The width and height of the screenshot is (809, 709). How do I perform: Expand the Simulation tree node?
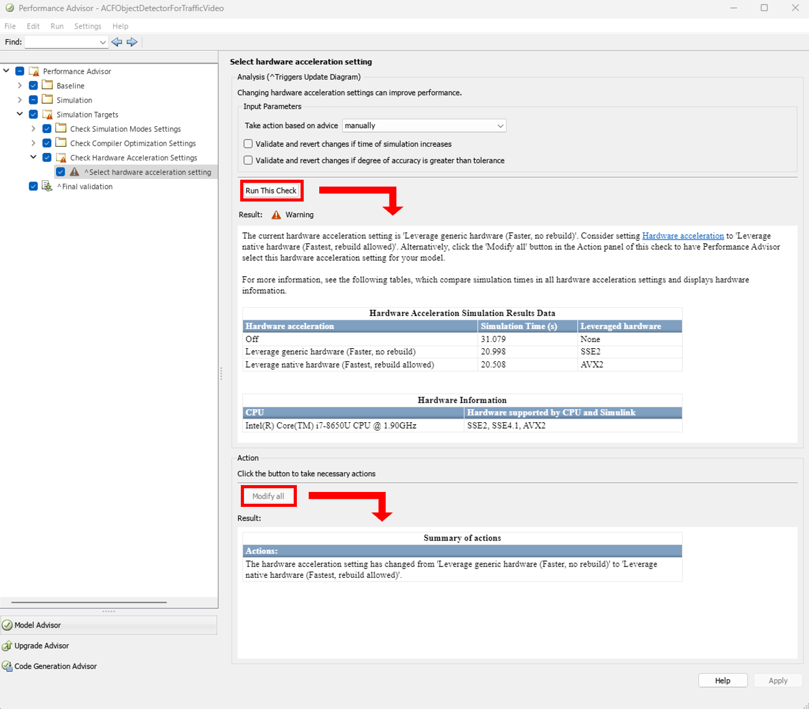20,100
